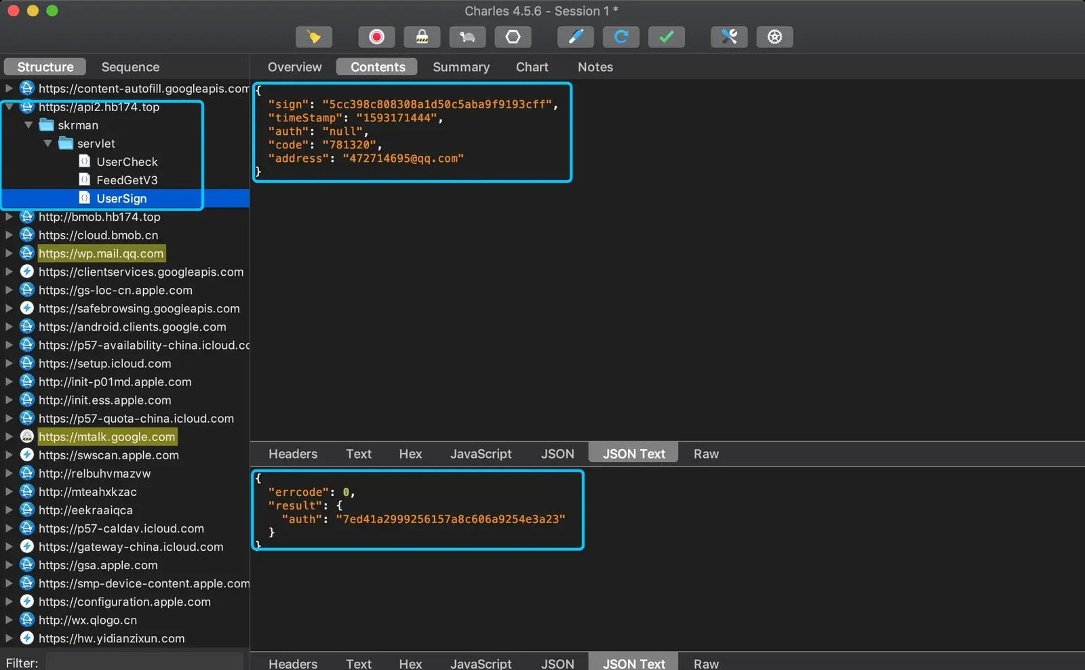Expand the https://cloud.bmob.cn host
Screen dimensions: 1085x670
click(9, 234)
